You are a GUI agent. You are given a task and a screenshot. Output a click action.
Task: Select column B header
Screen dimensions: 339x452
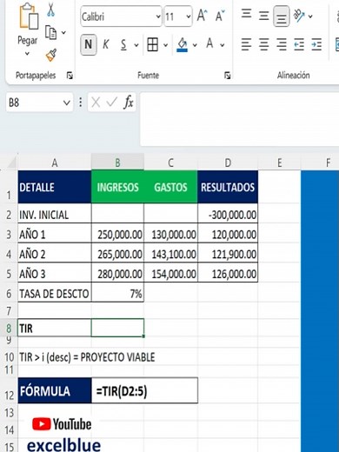point(117,163)
